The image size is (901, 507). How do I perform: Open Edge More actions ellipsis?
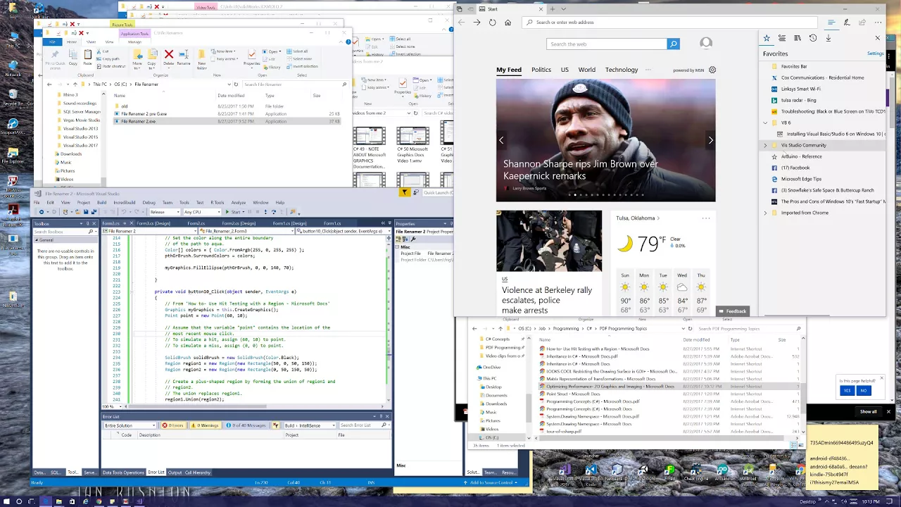pos(878,23)
